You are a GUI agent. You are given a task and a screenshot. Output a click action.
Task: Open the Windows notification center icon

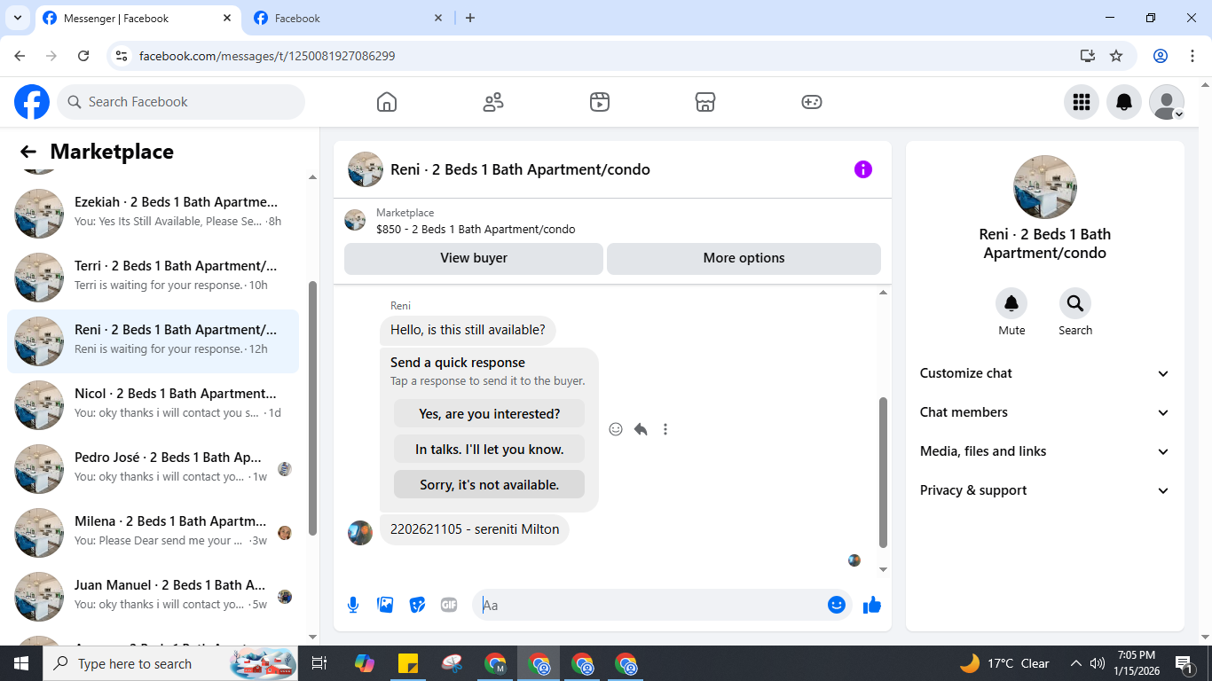(1184, 663)
